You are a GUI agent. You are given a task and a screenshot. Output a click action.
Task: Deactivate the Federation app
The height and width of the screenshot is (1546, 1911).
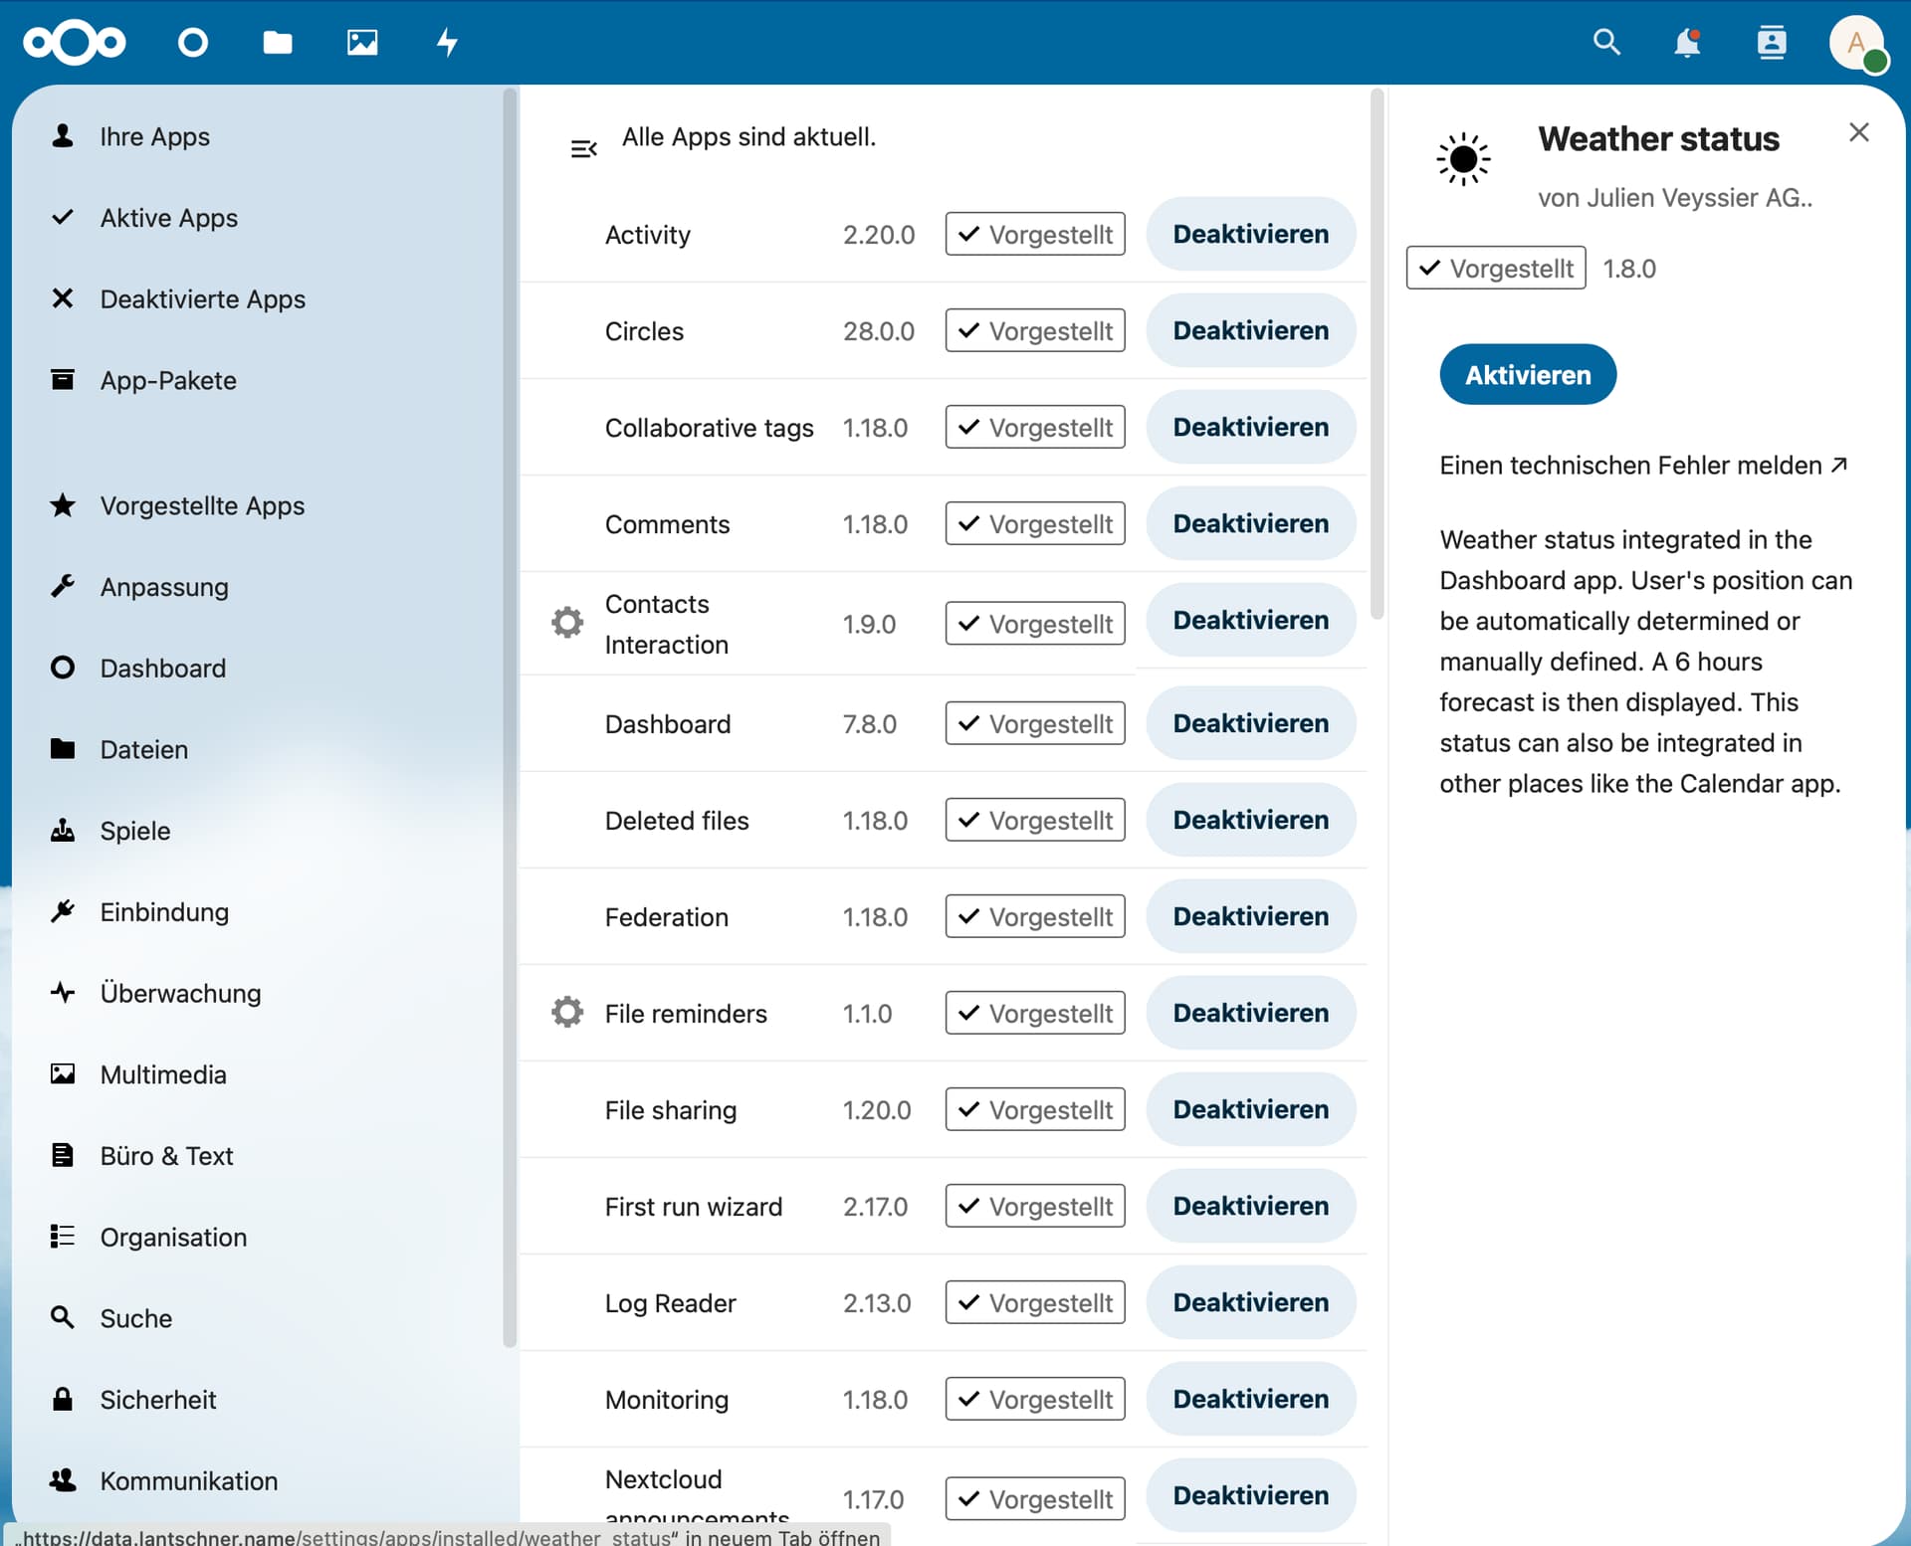(x=1251, y=916)
